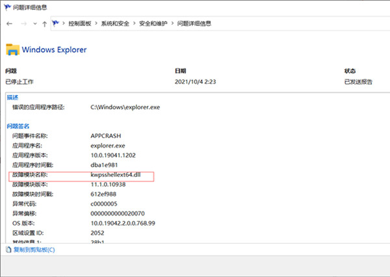This screenshot has height=277, width=390.
Task: Click the 故障模块名称 label
Action: (x=30, y=175)
